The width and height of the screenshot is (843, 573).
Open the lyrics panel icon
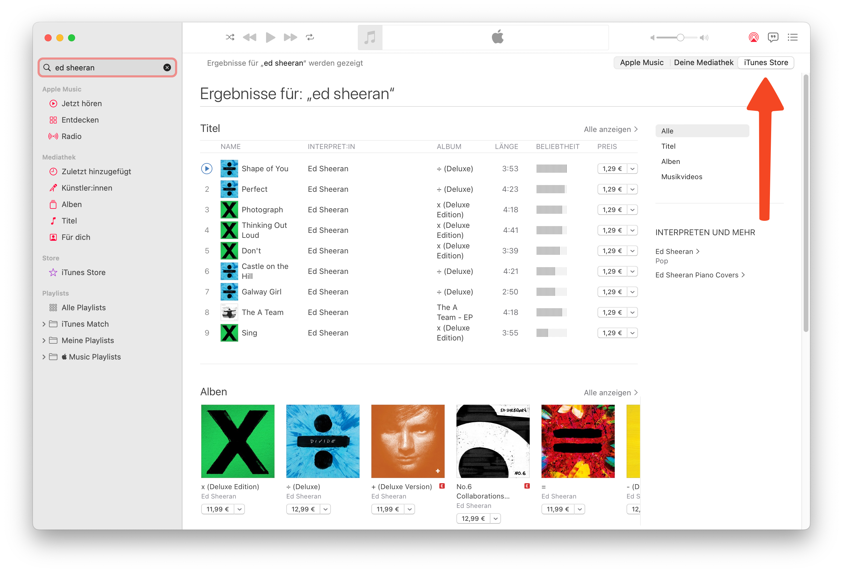[773, 37]
